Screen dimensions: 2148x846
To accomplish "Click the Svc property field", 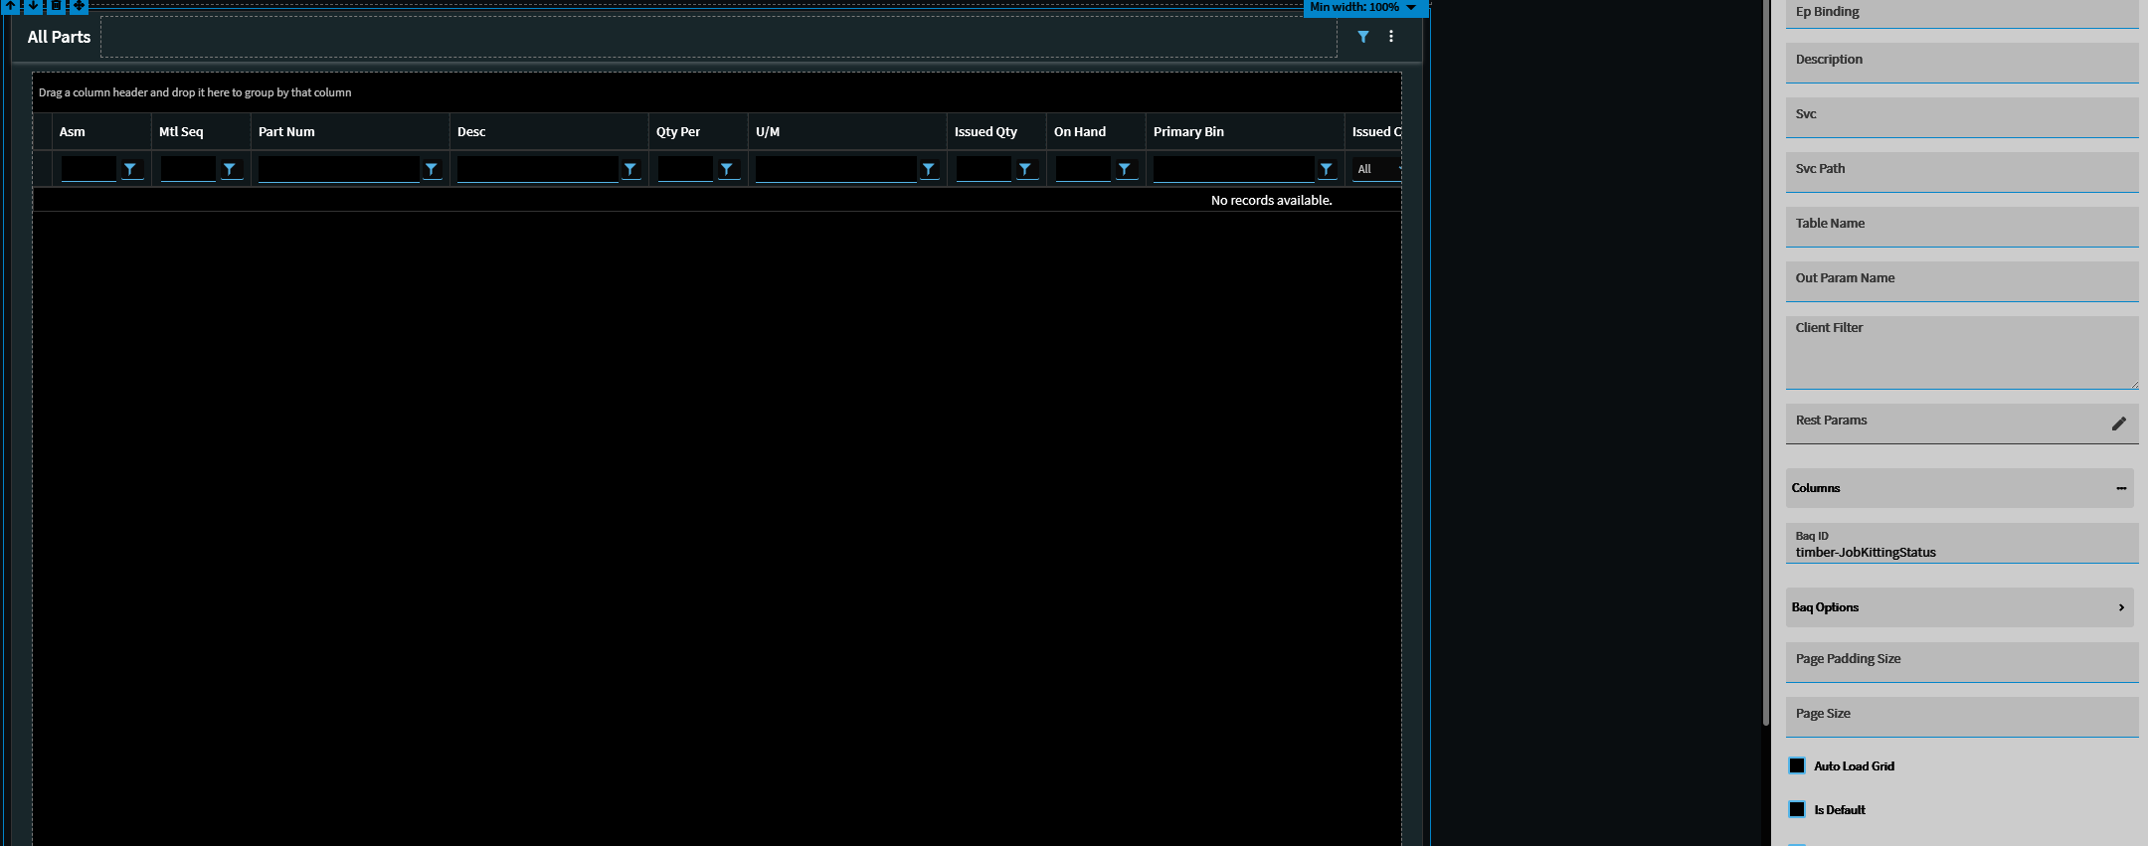I will click(x=1962, y=117).
